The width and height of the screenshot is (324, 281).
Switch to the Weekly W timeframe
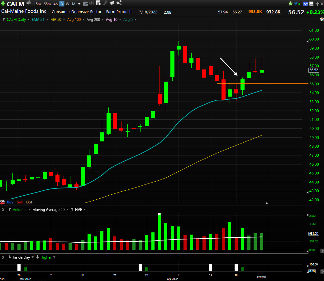tap(67, 4)
